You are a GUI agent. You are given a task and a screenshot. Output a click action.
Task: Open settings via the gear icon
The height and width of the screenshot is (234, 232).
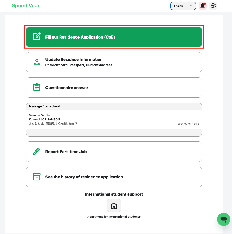pyautogui.click(x=213, y=6)
